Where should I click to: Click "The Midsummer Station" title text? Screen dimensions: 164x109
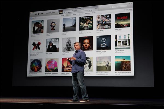[x=123, y=72]
